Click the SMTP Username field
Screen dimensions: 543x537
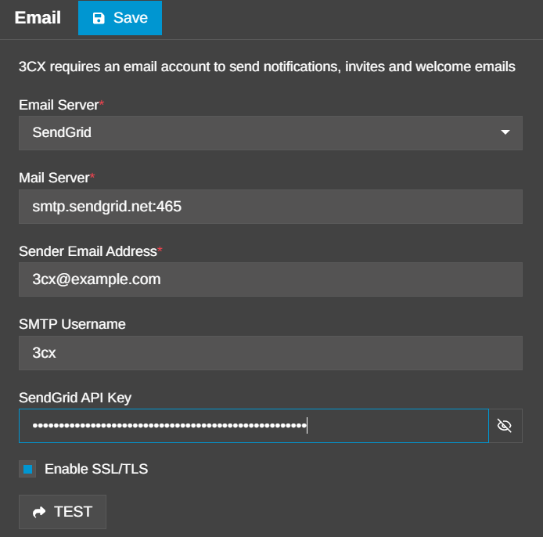[x=271, y=353]
